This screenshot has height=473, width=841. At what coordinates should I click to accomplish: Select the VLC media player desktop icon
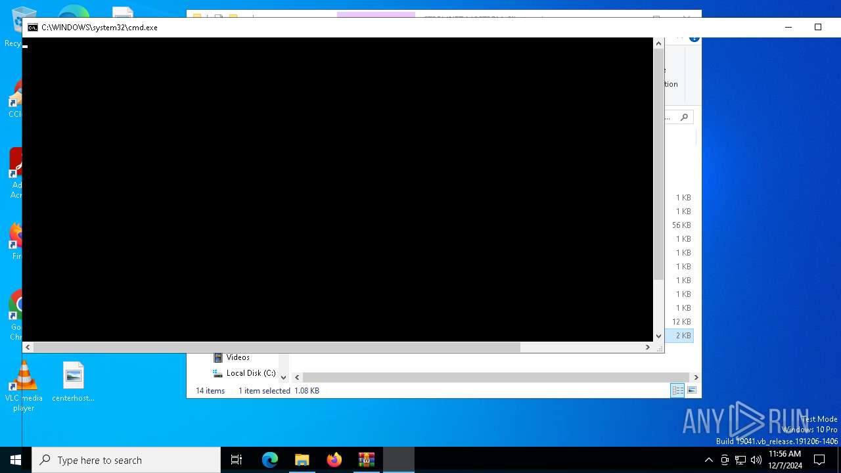click(x=24, y=386)
